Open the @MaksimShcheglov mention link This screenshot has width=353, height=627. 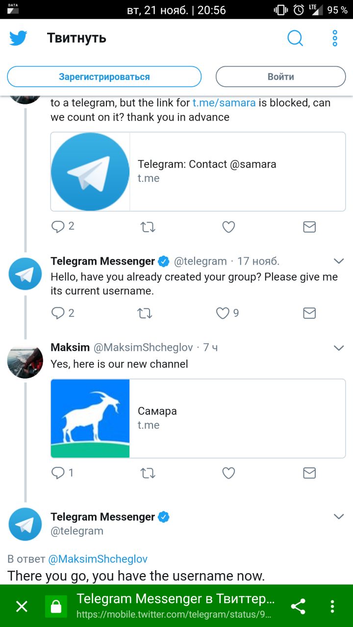[98, 559]
